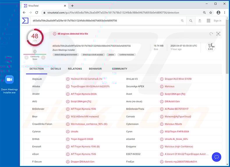This screenshot has height=167, width=230.
Task: Open browser zoom magnifier icon
Action: (204, 13)
